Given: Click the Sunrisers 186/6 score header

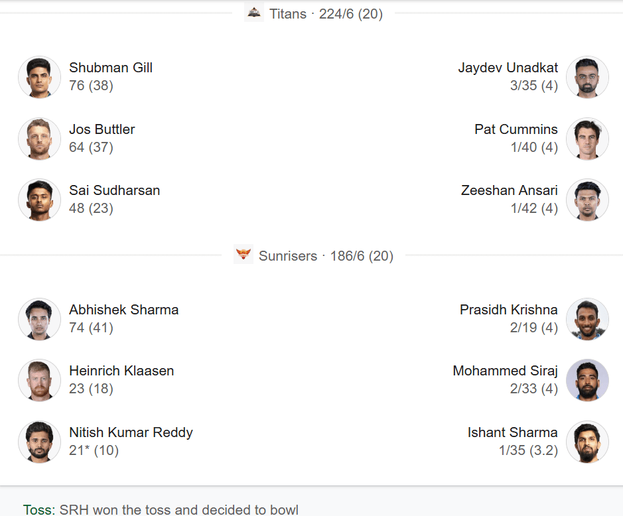Looking at the screenshot, I should pos(326,256).
